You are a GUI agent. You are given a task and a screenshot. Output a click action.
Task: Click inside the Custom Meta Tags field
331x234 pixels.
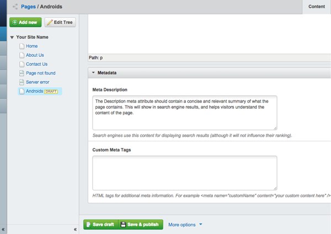(x=185, y=173)
